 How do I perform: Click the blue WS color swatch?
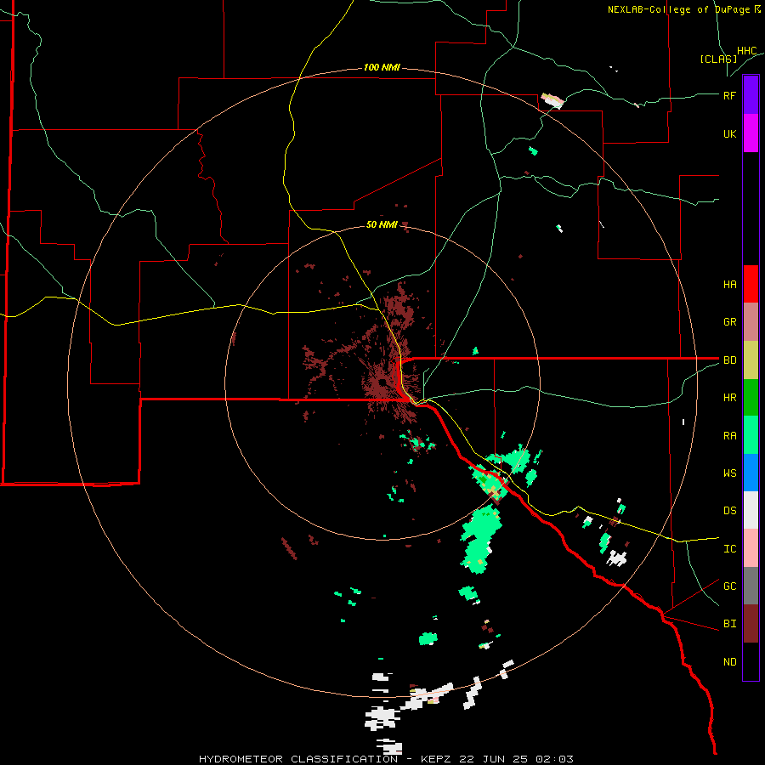pos(751,473)
